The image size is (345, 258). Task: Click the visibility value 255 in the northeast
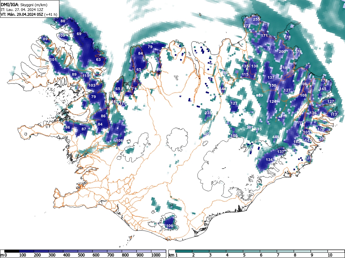click(x=256, y=19)
